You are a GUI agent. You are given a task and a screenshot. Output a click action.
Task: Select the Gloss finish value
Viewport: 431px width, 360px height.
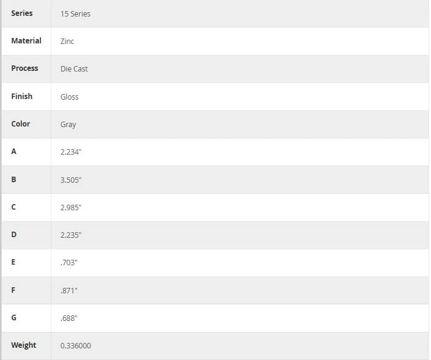point(69,97)
